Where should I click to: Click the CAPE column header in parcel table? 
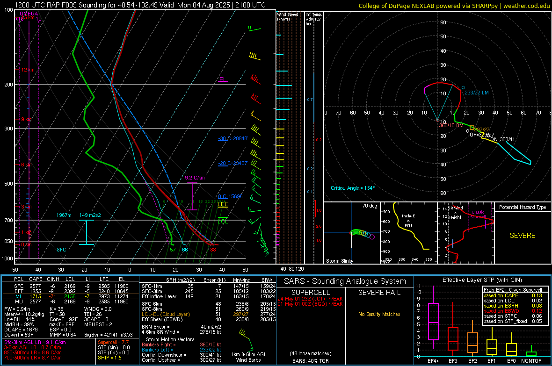click(x=36, y=279)
